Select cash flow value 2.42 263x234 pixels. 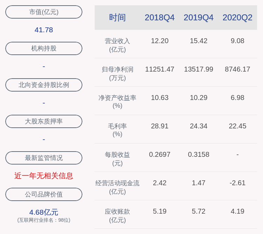[x=160, y=183]
